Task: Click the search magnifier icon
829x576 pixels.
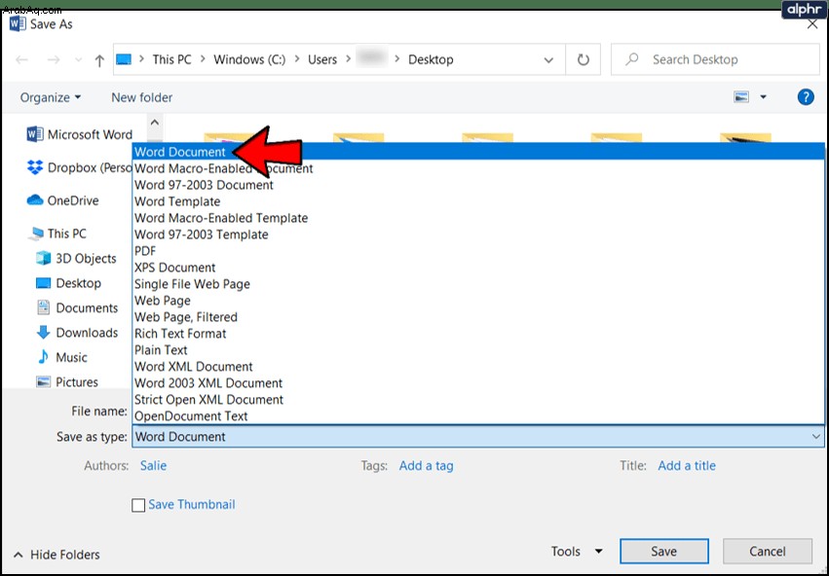Action: pyautogui.click(x=632, y=59)
